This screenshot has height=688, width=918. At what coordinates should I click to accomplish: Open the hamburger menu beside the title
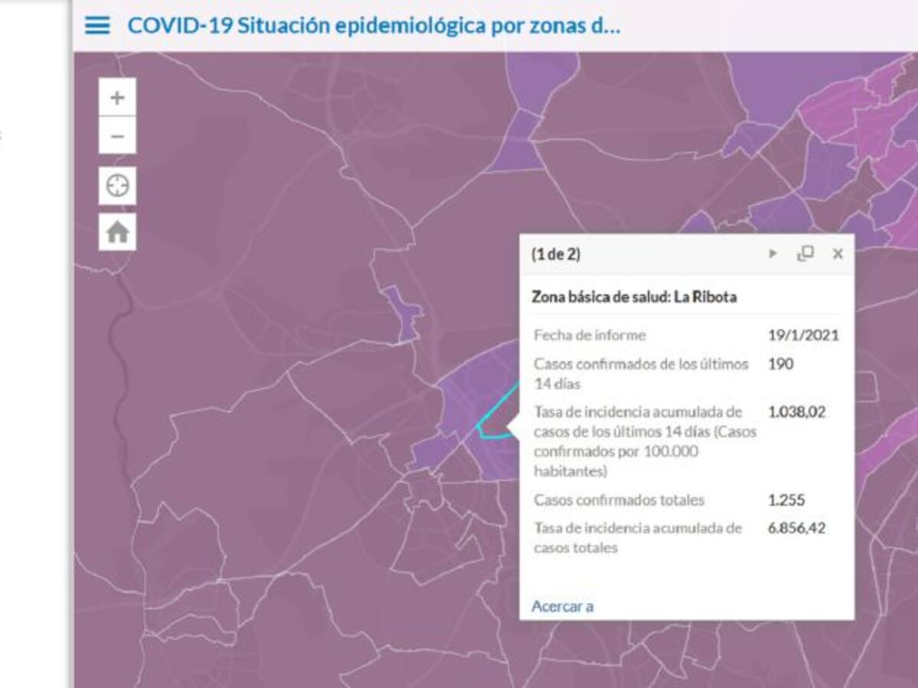click(x=97, y=25)
